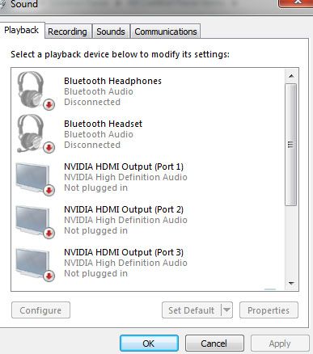The height and width of the screenshot is (354, 313).
Task: Click the OK button
Action: coord(149,343)
